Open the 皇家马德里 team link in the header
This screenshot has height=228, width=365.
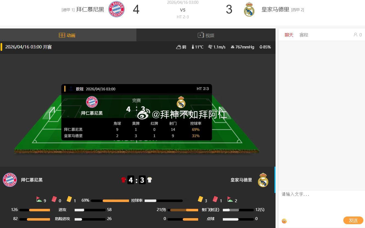coord(275,10)
